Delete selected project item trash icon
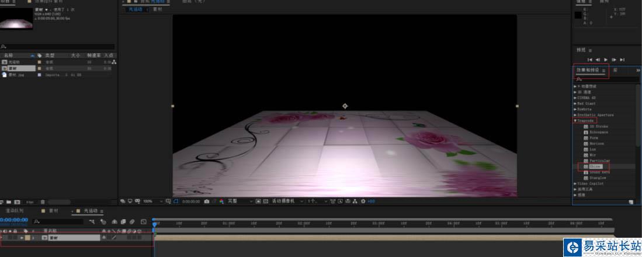This screenshot has height=257, width=642. coord(43,202)
